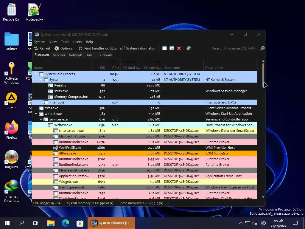Open File Explorer from the taskbar
305x229 pixels.
(x=51, y=223)
